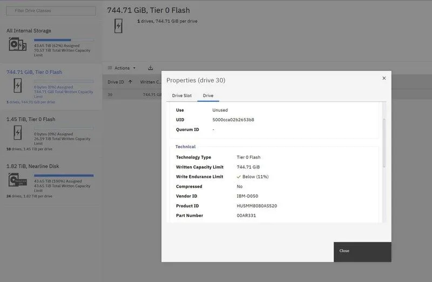This screenshot has width=432, height=282.
Task: Click the Use value Unused
Action: coord(220,110)
